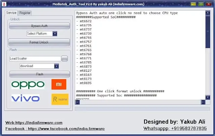Click the mt8695 line in log
Viewport: 215px width, 136px height.
[x=84, y=83]
